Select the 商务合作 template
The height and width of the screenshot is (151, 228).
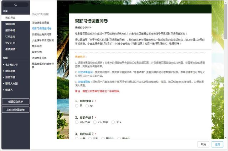[37, 46]
